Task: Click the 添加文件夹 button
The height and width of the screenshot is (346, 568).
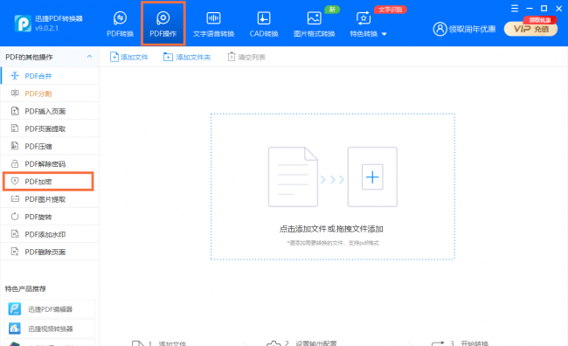Action: 187,57
